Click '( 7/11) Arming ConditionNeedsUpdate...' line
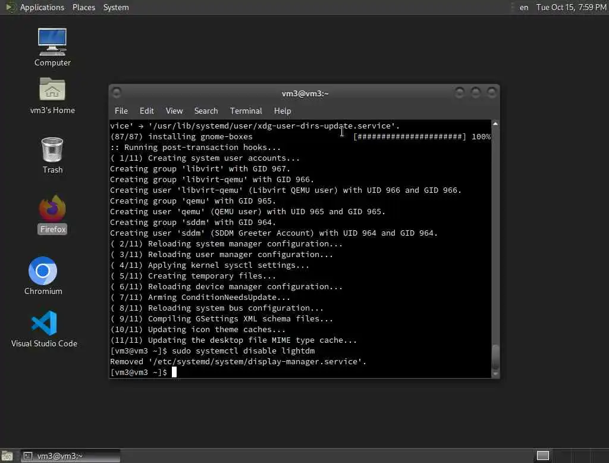 (200, 298)
